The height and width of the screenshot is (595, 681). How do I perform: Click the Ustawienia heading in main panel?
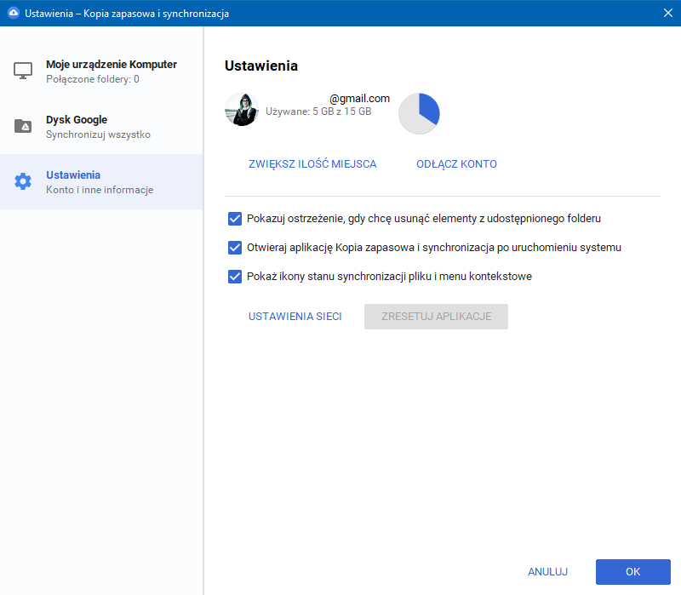click(x=261, y=66)
